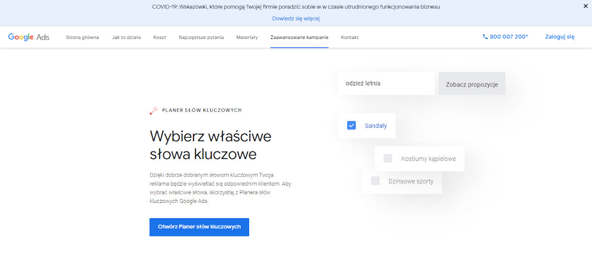This screenshot has width=592, height=271.
Task: Click the Dżinsowe szorty label
Action: tap(411, 181)
